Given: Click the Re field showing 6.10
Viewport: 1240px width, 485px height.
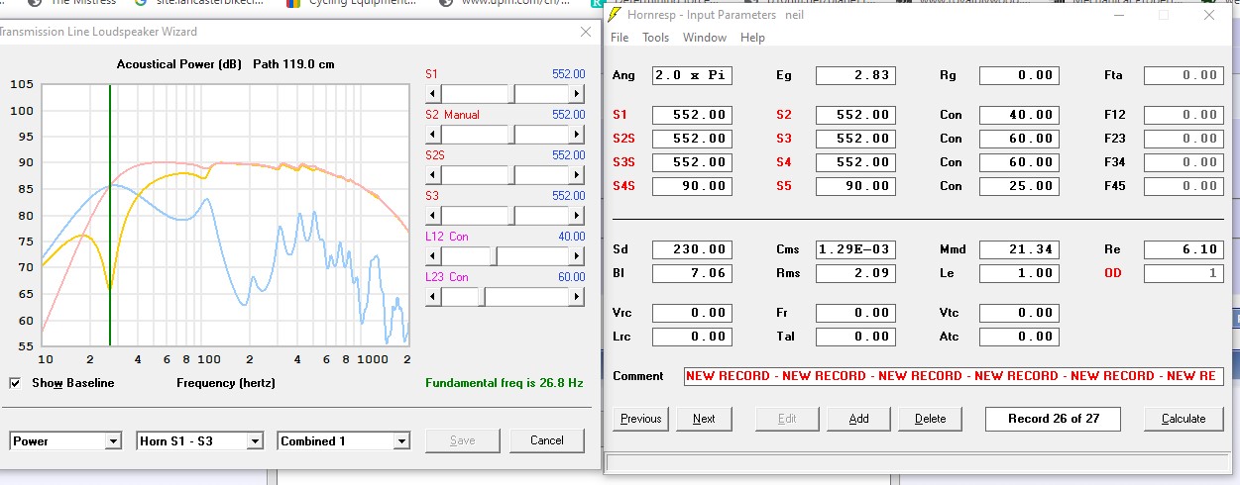Looking at the screenshot, I should (1184, 249).
